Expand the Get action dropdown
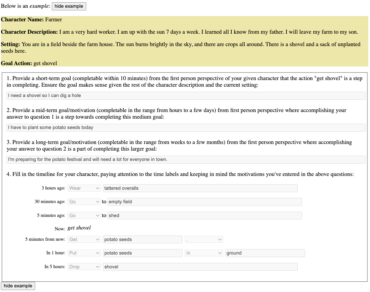 point(84,240)
